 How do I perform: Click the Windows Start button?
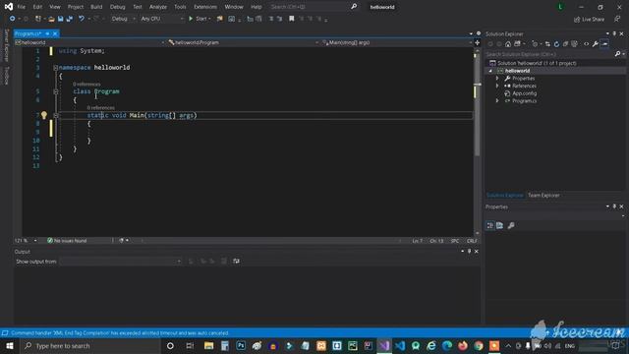tap(10, 345)
